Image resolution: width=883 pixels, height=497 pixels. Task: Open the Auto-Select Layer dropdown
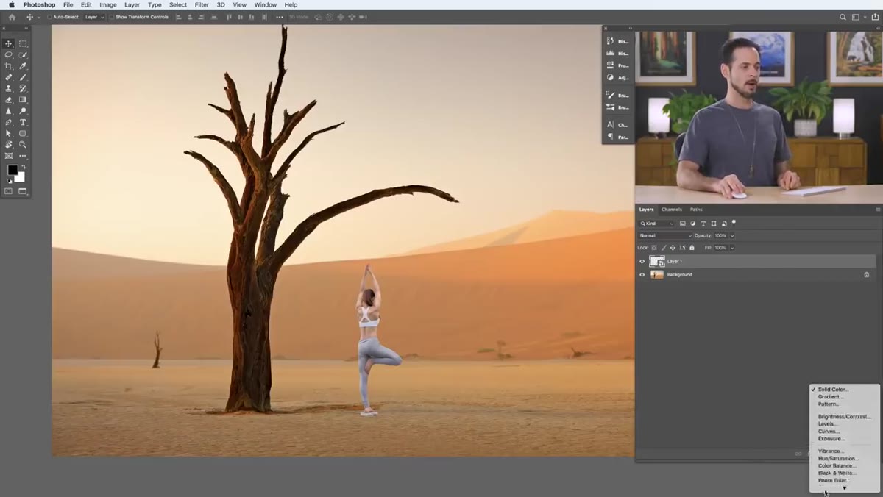[94, 17]
